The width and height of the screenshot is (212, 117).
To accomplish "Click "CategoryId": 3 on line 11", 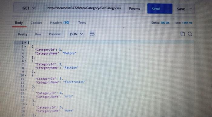I will [49, 79].
